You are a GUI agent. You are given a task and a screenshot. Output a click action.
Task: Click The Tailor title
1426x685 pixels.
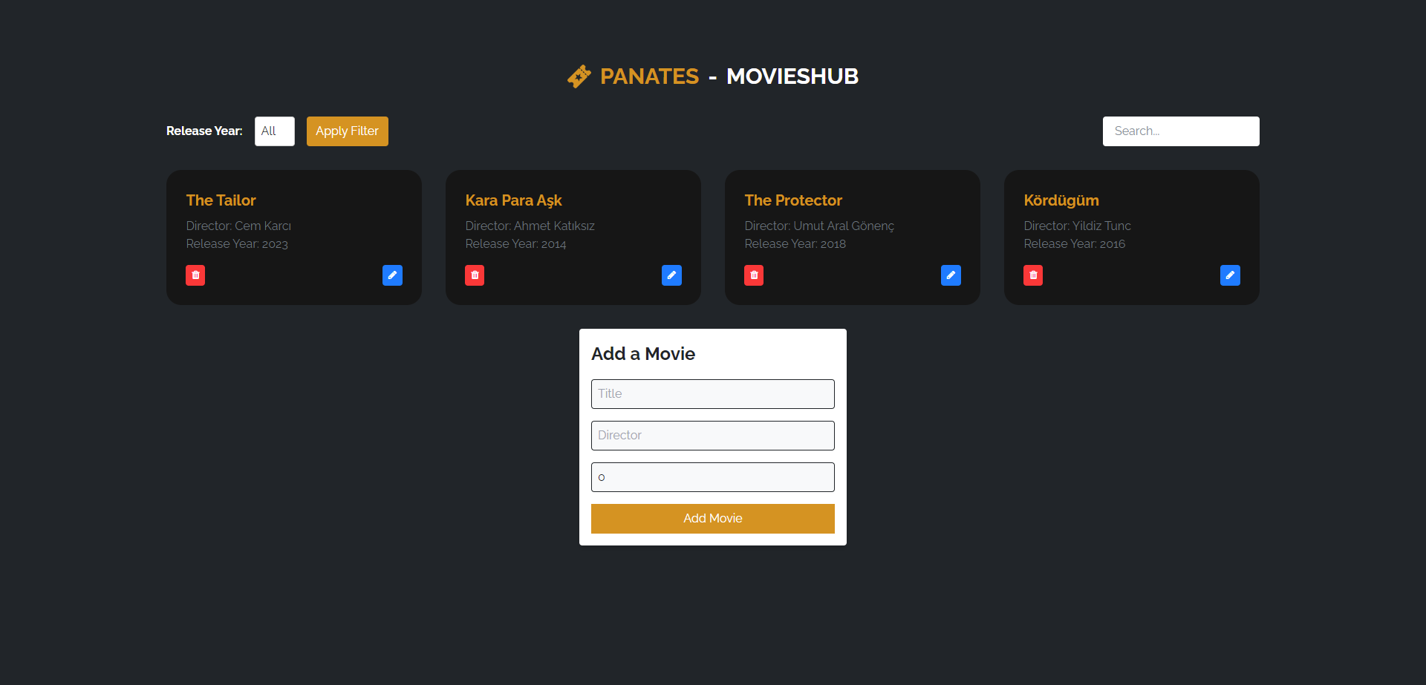pyautogui.click(x=221, y=200)
